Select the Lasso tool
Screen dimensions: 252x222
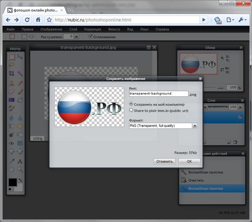12,65
